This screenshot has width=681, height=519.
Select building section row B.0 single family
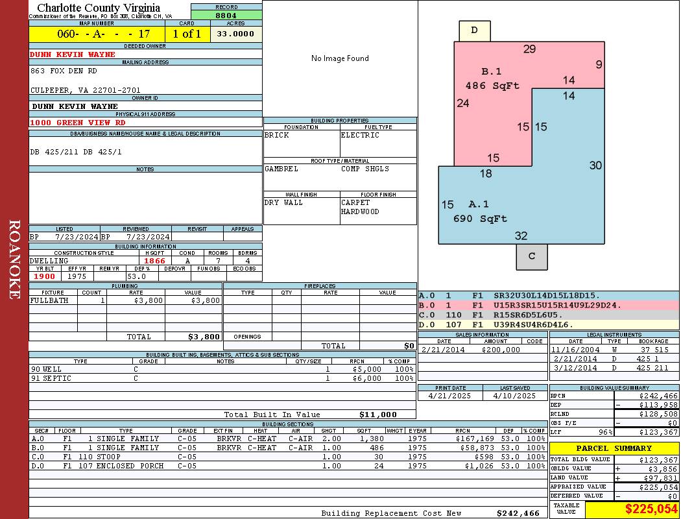288,448
